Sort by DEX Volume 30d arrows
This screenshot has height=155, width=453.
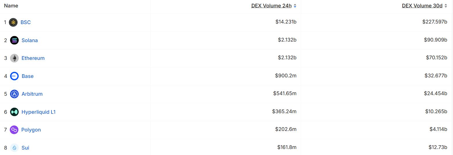pyautogui.click(x=446, y=6)
